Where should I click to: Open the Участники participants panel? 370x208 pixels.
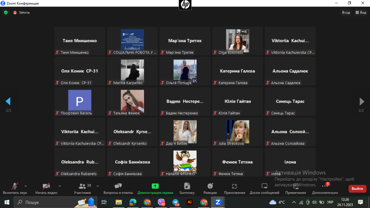(82, 186)
